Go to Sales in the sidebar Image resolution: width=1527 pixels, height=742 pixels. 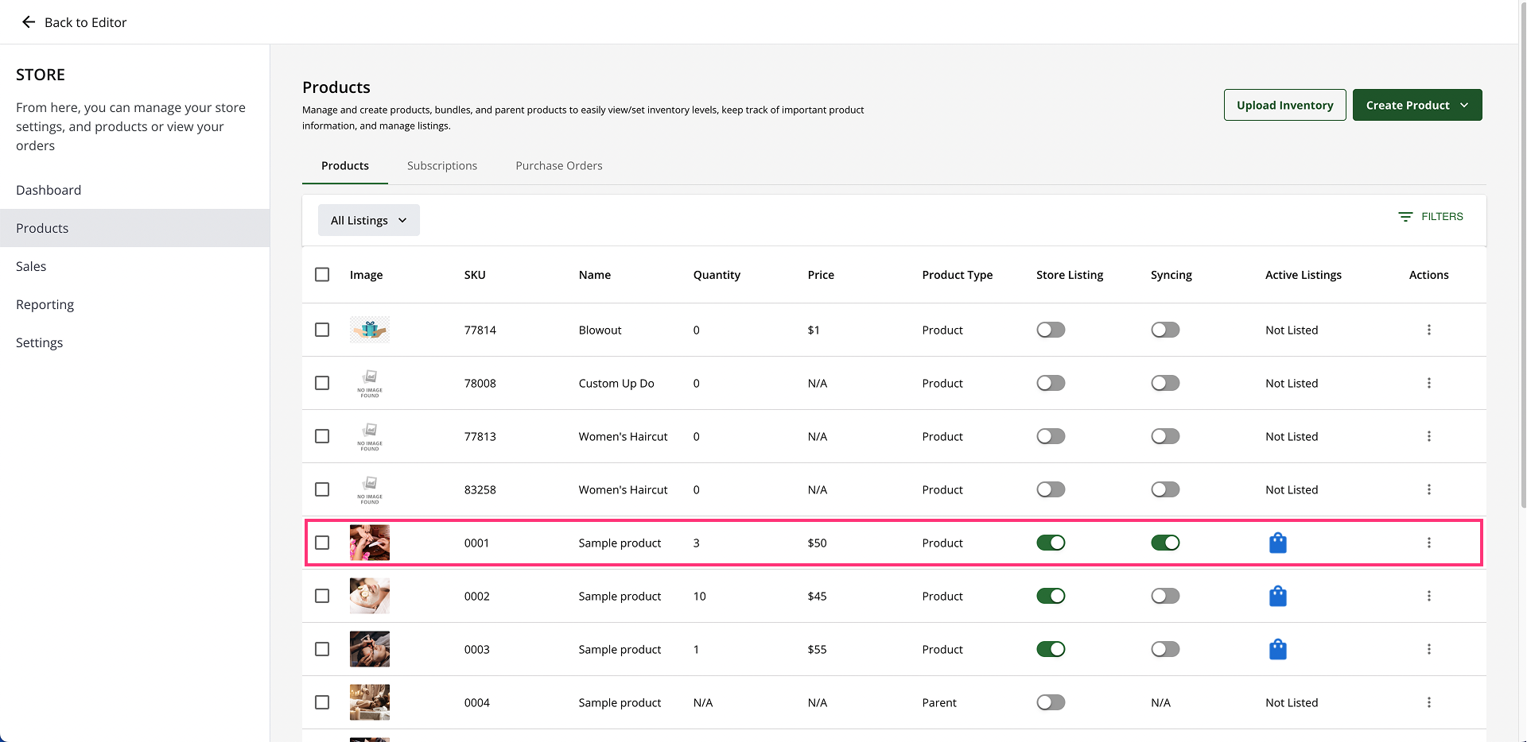pyautogui.click(x=31, y=266)
